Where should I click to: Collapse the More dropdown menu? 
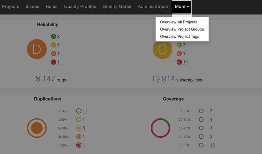182,6
